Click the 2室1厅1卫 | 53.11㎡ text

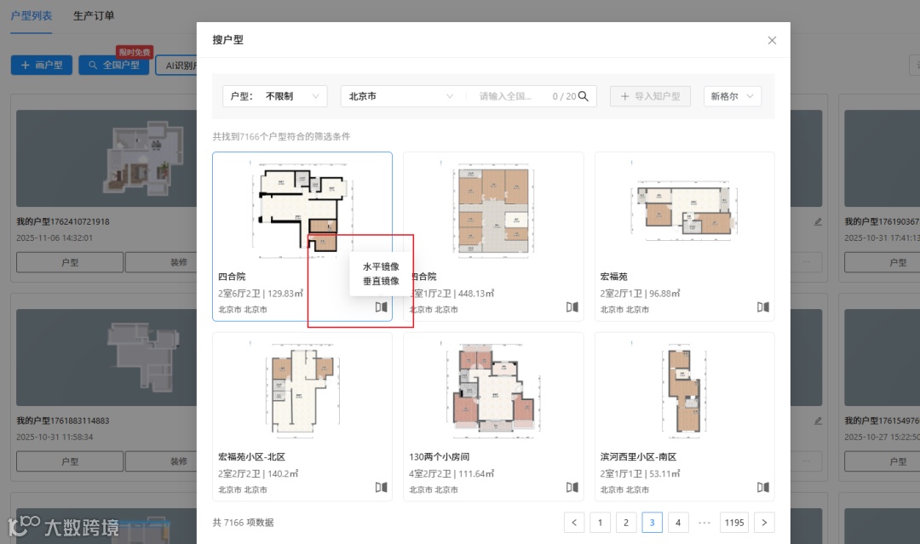click(x=640, y=473)
